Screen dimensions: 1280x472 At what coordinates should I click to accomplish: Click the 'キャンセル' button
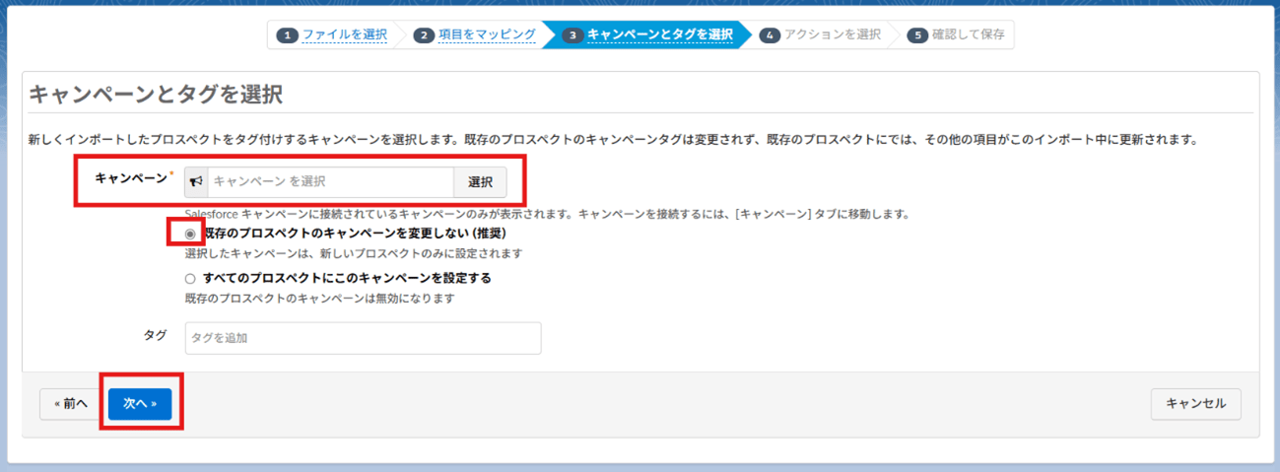tap(1196, 404)
